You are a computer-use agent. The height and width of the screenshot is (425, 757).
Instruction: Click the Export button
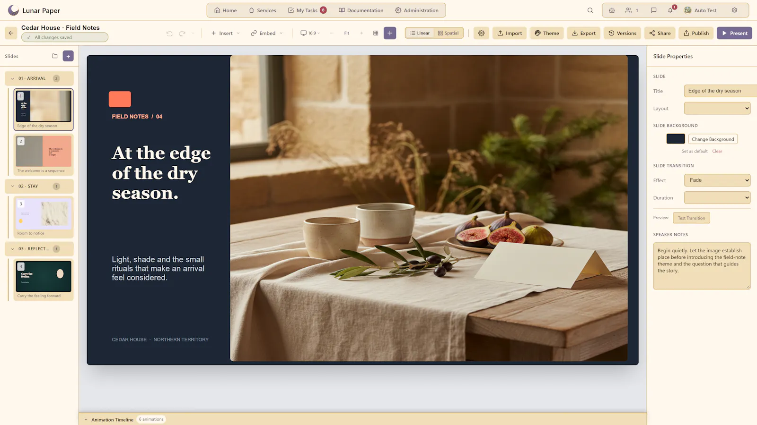[584, 33]
